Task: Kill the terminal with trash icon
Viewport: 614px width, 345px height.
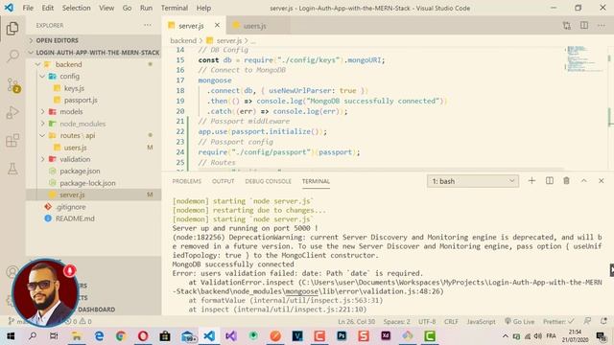Action: pos(566,181)
